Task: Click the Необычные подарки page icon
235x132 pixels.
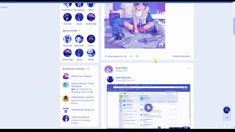Action: [x=66, y=76]
